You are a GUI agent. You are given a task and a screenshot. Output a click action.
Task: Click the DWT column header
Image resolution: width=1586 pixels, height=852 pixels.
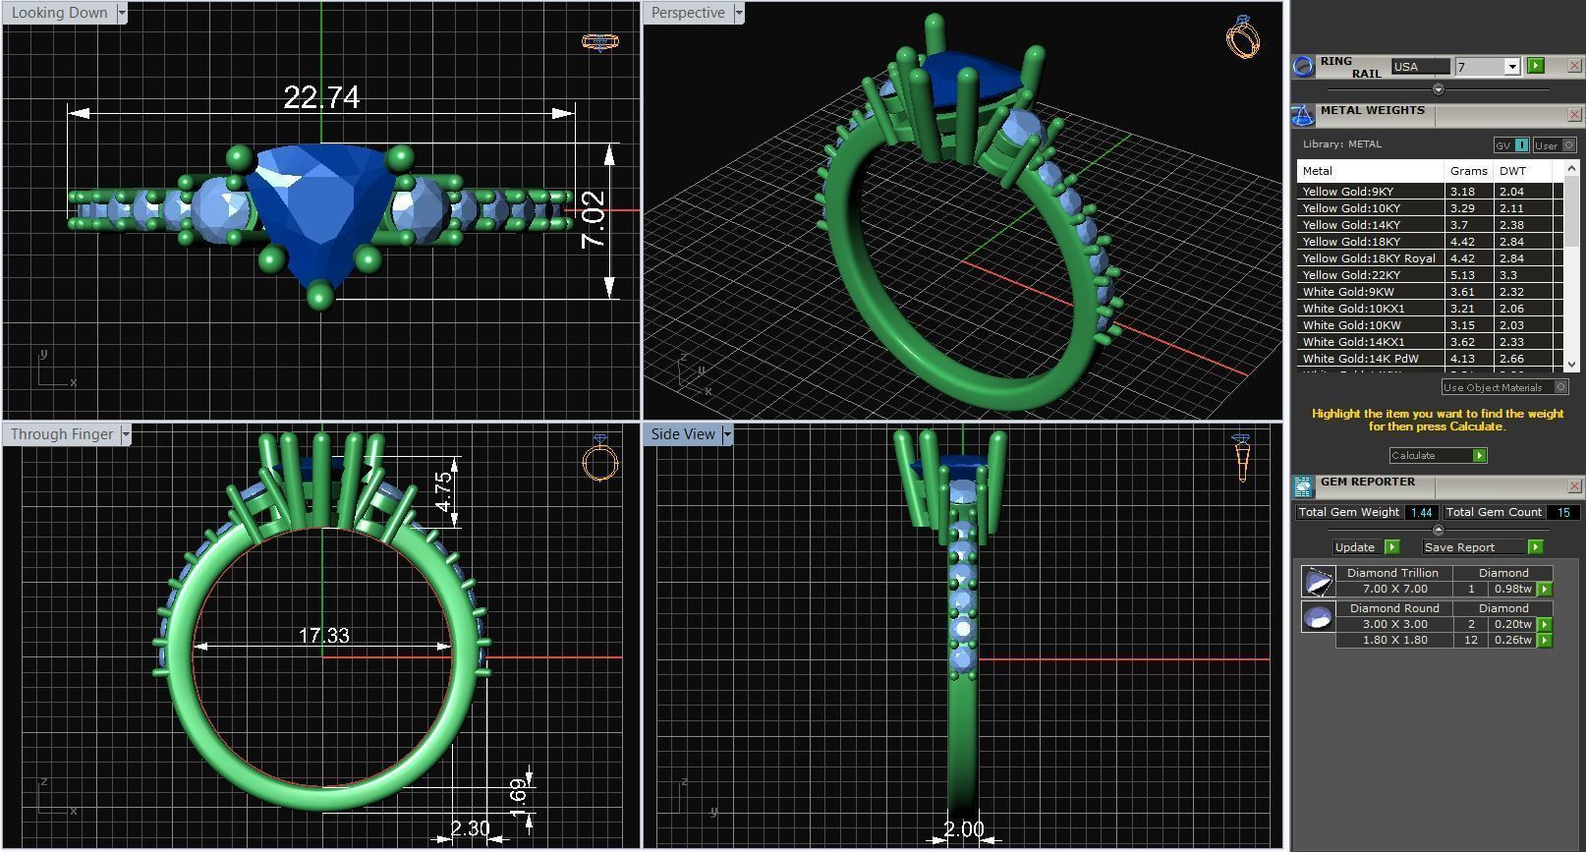pyautogui.click(x=1522, y=171)
